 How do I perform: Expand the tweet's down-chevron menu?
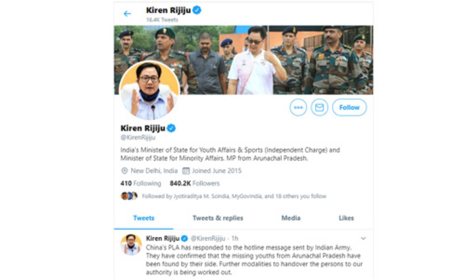point(363,238)
